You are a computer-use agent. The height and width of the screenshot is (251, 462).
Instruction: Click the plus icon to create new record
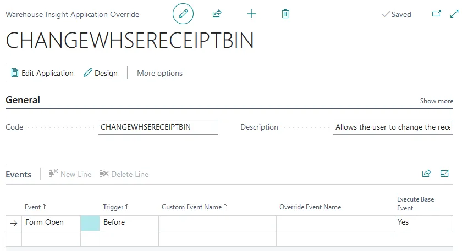251,14
